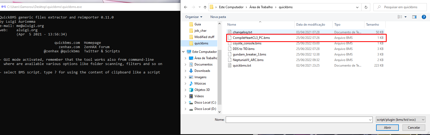Click file icon of gundam_breaker_3.bms

pos(230,54)
